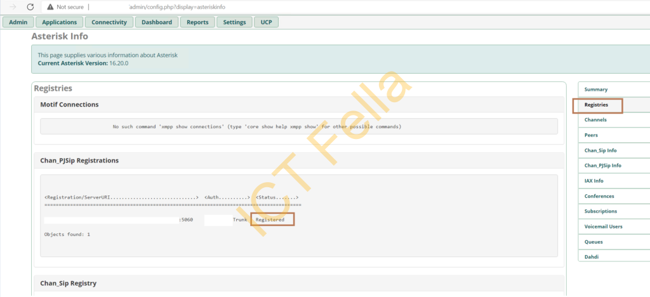Image resolution: width=650 pixels, height=297 pixels.
Task: Open the Applications menu
Action: 59,22
